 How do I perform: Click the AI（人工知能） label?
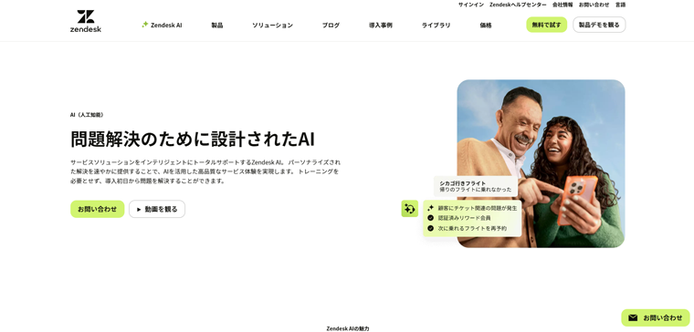pyautogui.click(x=87, y=115)
